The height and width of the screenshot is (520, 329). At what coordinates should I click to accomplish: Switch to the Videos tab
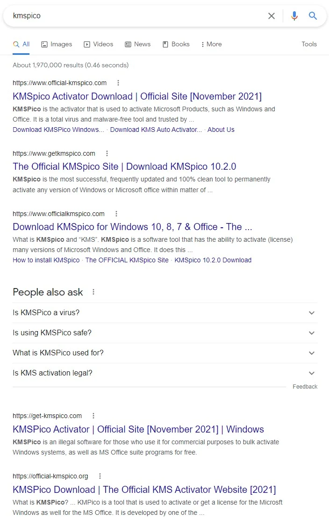[99, 44]
